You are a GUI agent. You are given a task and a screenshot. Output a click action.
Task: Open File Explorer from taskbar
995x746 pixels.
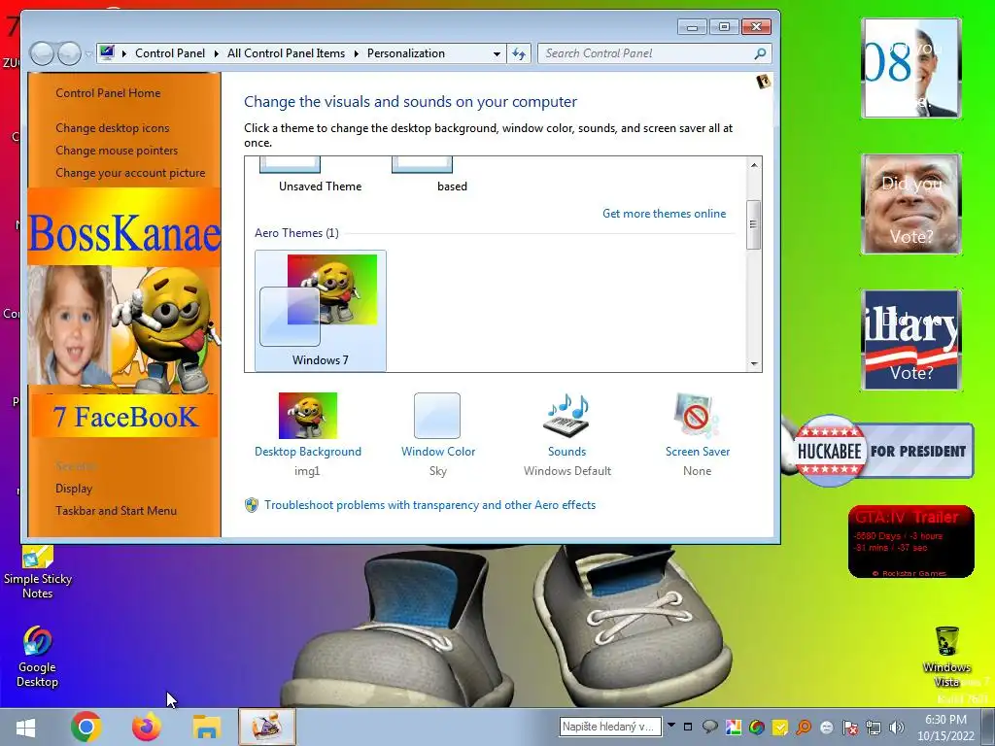point(207,727)
